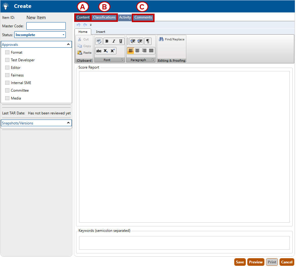
Task: Clear formatting with the eraser icon
Action: [99, 41]
